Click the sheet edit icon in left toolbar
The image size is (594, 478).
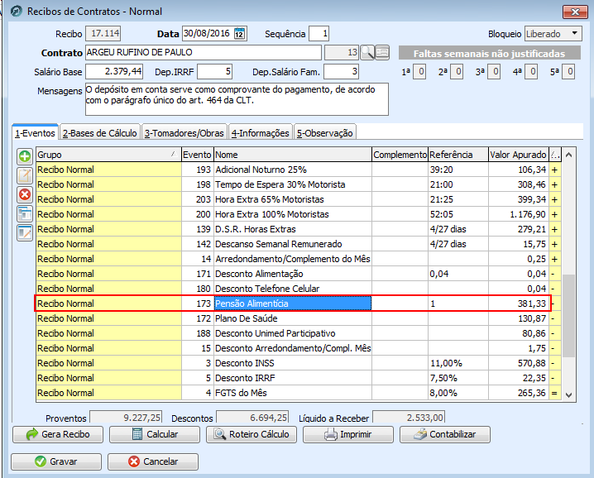(25, 232)
